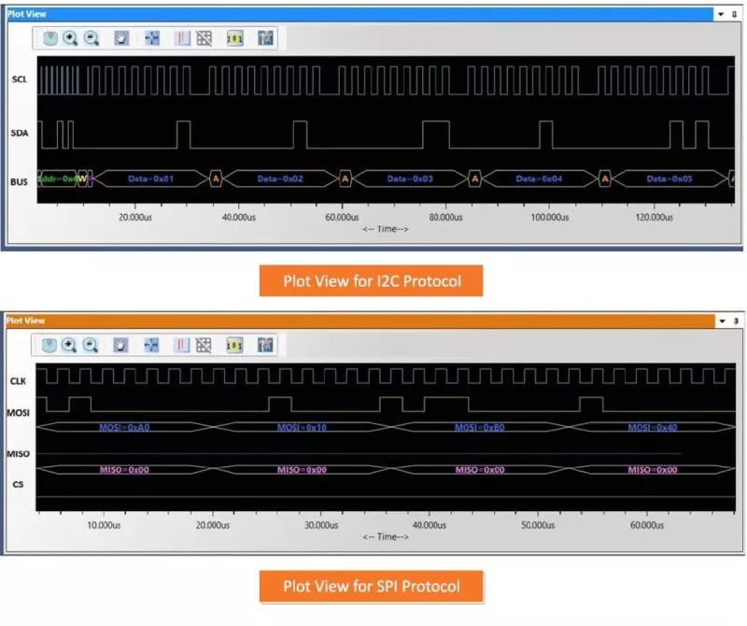This screenshot has height=626, width=747.
Task: Click zoom in icon in I2C plot toolbar
Action: click(69, 38)
